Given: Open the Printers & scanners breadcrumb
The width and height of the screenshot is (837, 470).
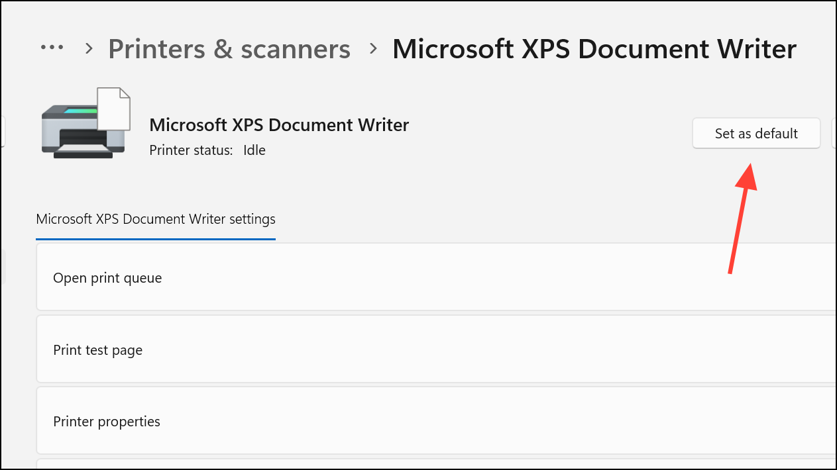Looking at the screenshot, I should (x=229, y=48).
